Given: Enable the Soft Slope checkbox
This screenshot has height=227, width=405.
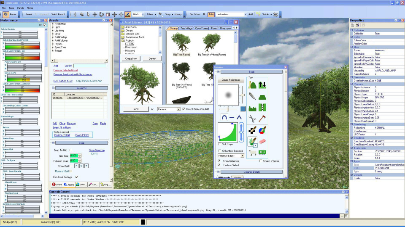Looking at the screenshot, I should [219, 145].
